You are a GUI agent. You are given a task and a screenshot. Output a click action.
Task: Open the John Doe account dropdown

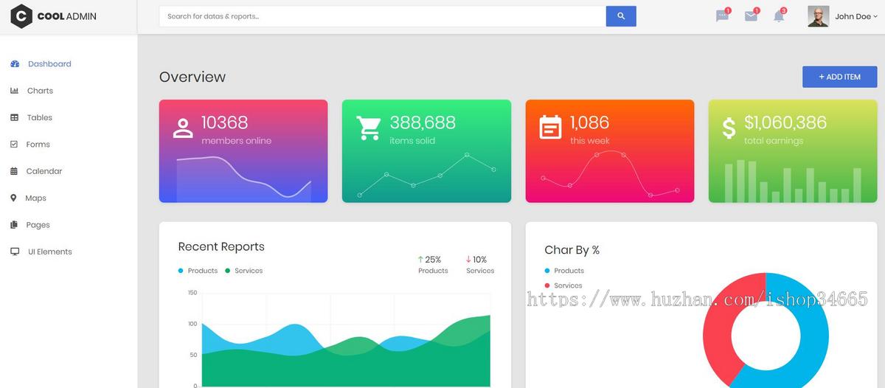(x=855, y=16)
